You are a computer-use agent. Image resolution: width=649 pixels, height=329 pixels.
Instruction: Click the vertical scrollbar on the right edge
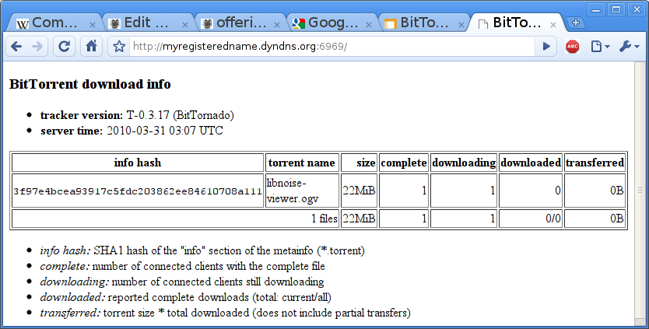tap(640, 190)
